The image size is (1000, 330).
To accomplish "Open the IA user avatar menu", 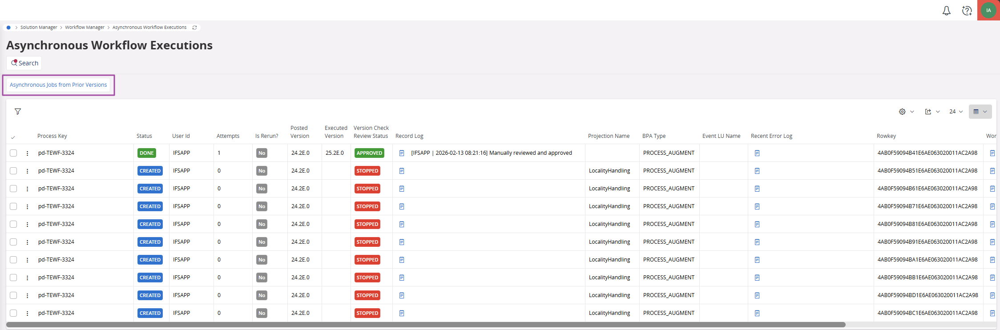I will 988,10.
